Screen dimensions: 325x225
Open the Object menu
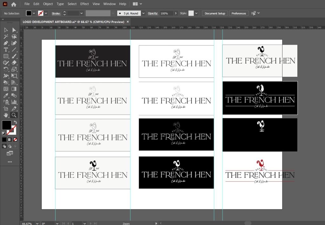(x=48, y=4)
